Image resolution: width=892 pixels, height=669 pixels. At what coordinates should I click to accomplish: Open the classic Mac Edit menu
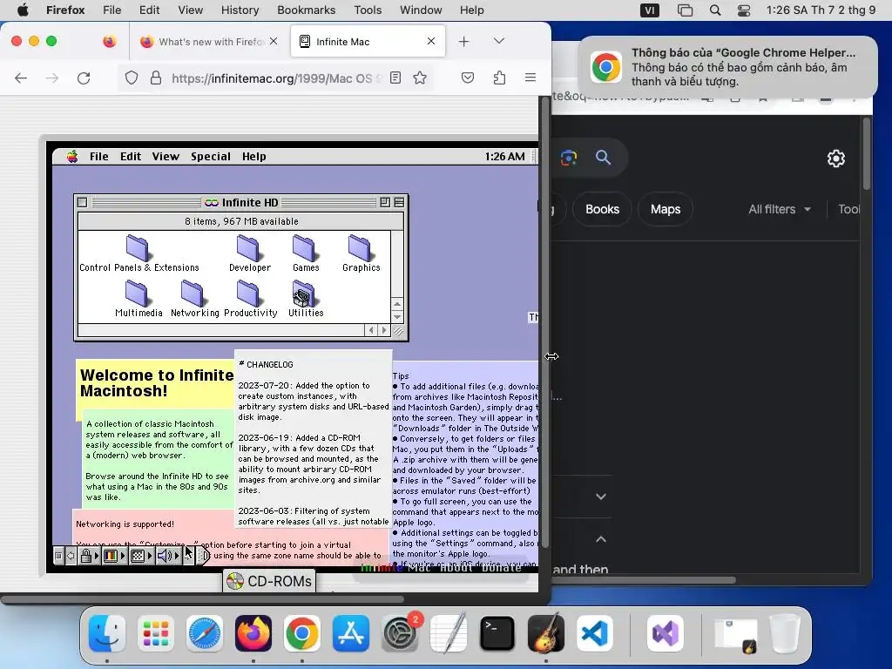pos(131,157)
